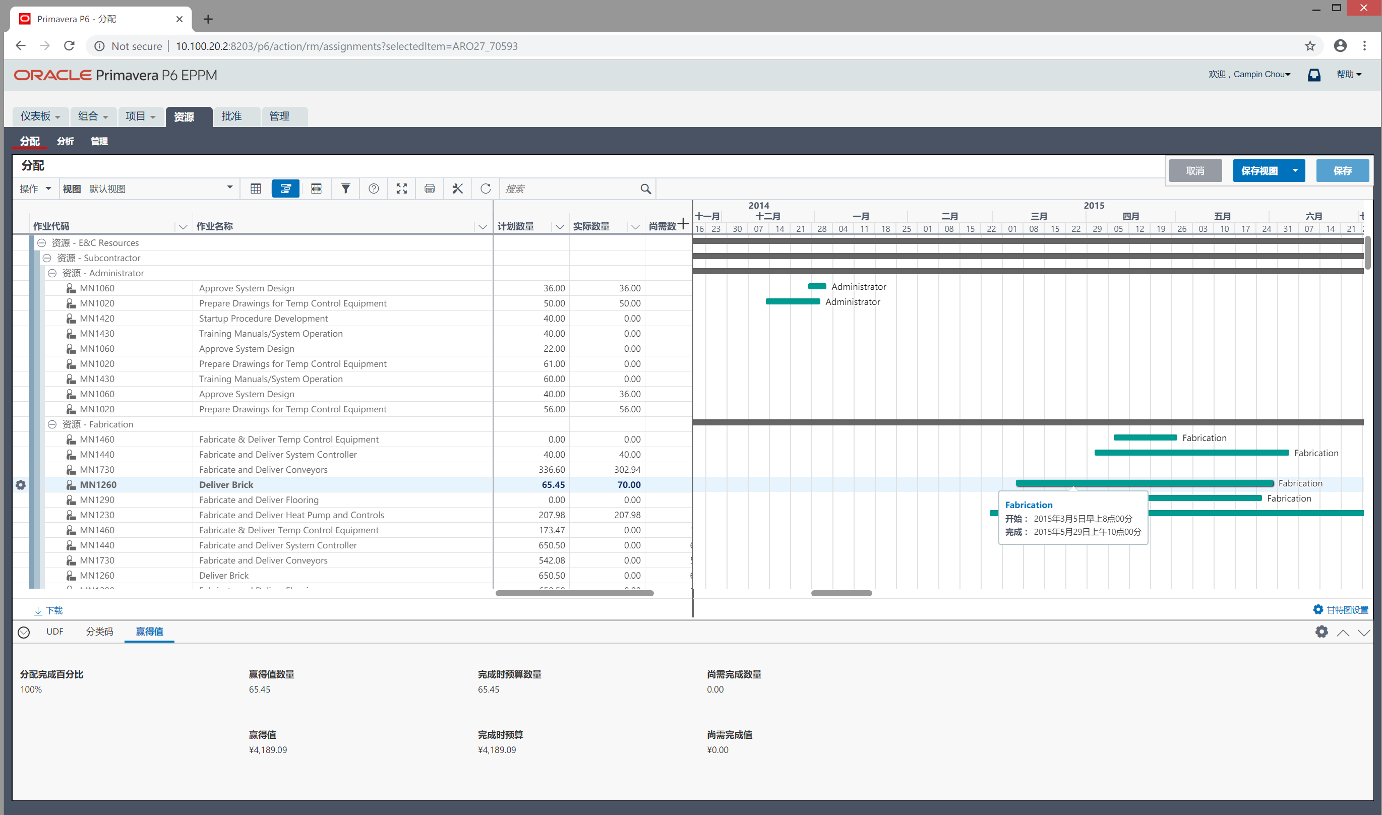
Task: Click the 下载 download link
Action: (49, 611)
